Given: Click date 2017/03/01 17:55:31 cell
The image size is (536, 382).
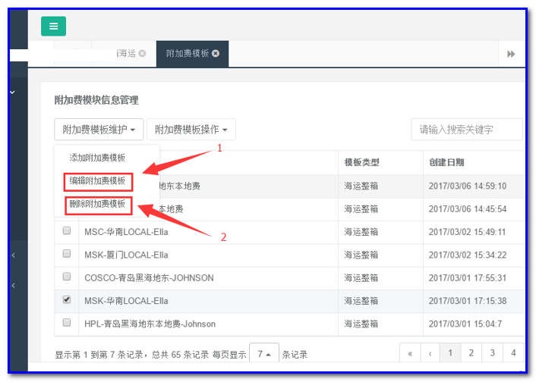Looking at the screenshot, I should pos(467,278).
